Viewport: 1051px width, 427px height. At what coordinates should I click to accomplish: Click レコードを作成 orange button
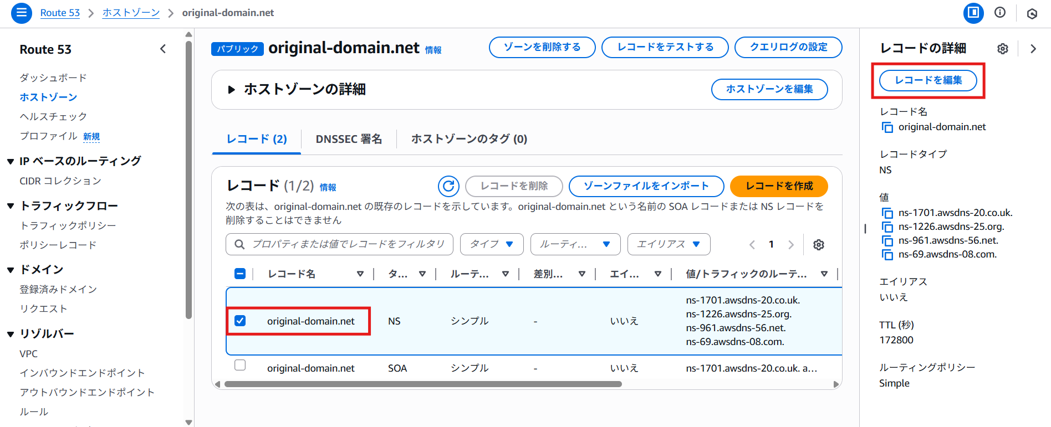(779, 186)
